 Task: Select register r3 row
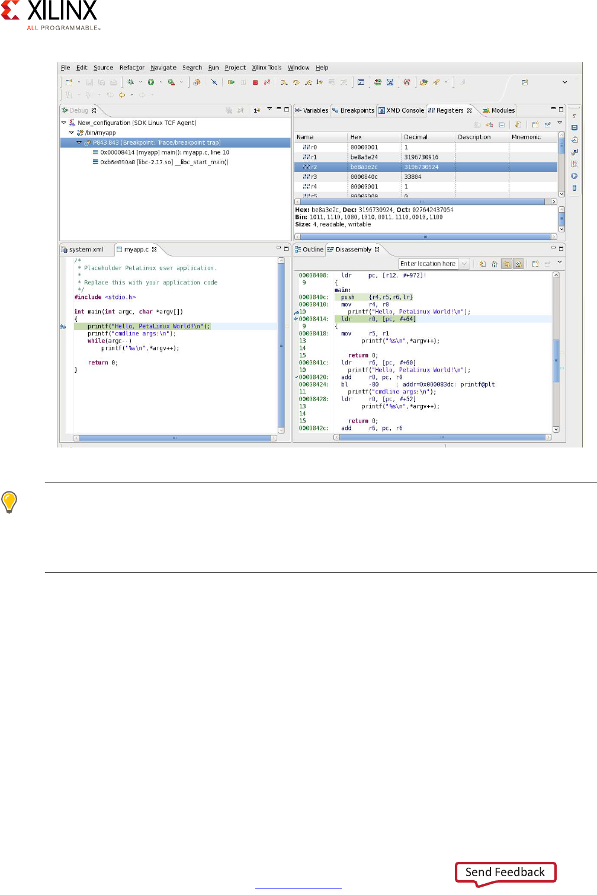426,177
